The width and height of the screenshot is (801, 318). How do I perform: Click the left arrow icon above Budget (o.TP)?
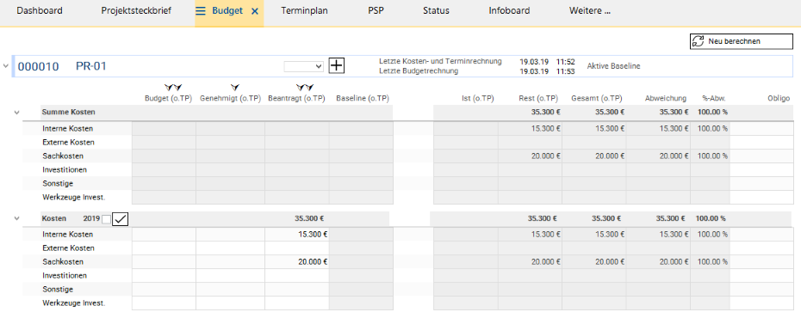(x=168, y=89)
